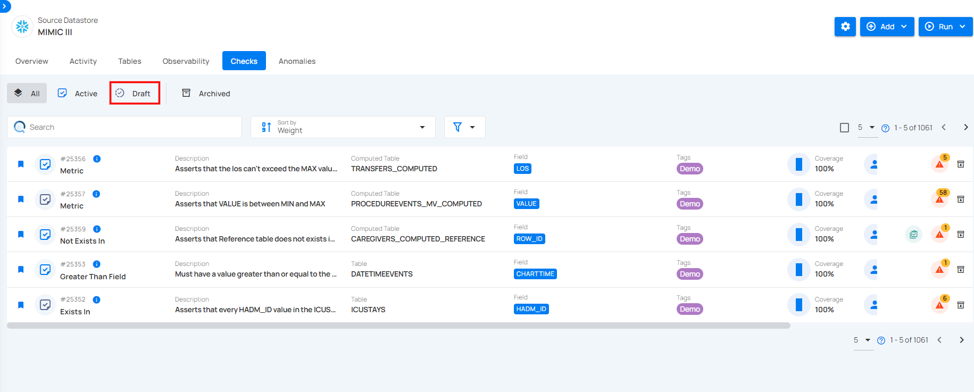Open info icon next to #25353
This screenshot has width=974, height=392.
point(97,264)
